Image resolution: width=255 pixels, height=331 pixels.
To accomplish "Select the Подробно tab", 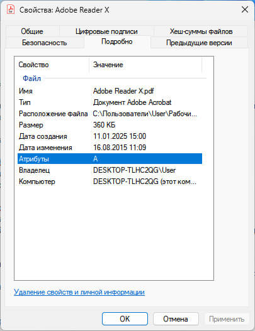I will coord(117,41).
